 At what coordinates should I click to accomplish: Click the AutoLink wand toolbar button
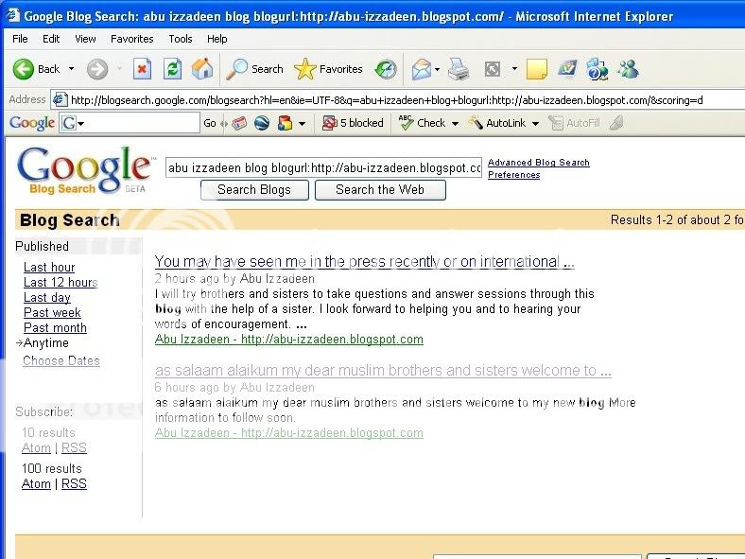point(499,123)
